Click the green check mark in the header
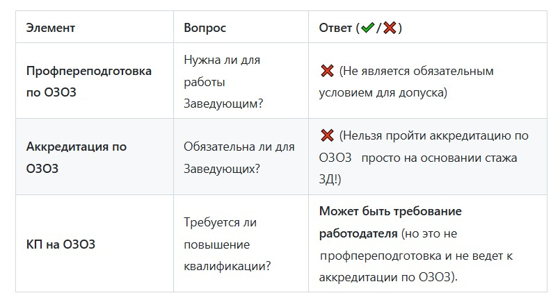560x300 pixels. pos(367,28)
